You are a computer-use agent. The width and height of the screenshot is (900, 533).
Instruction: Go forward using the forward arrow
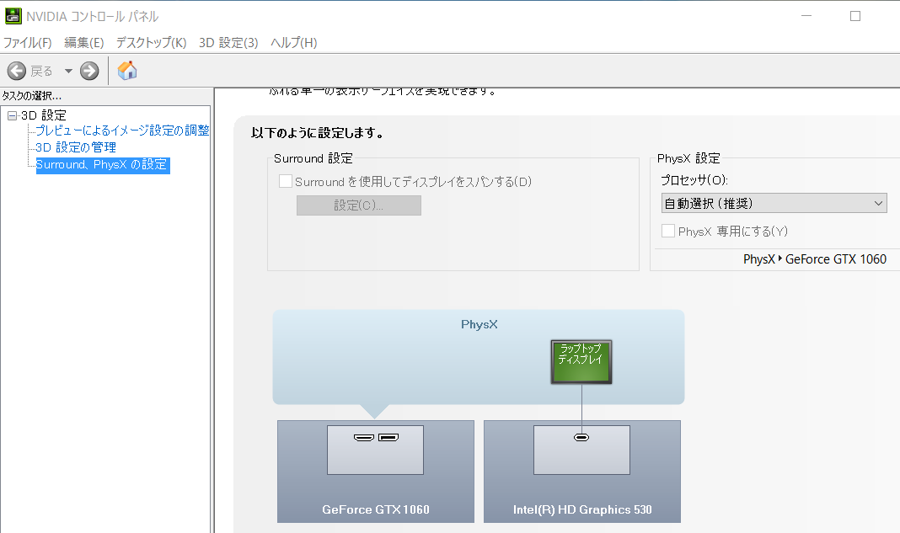coord(89,71)
